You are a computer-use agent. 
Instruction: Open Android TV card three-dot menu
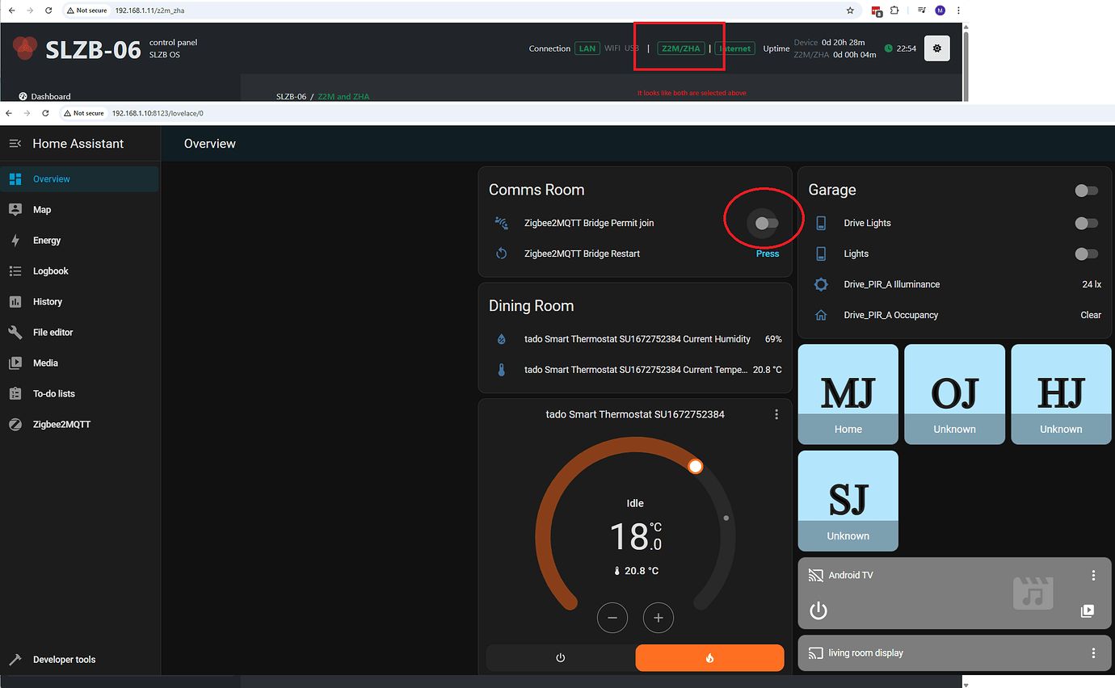pyautogui.click(x=1093, y=576)
